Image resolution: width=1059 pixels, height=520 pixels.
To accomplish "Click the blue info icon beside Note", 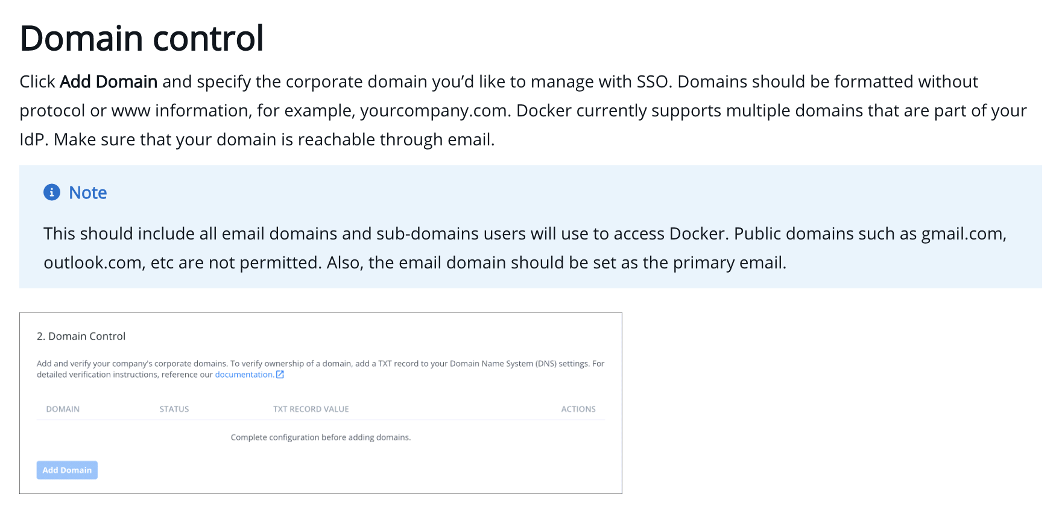I will (52, 192).
